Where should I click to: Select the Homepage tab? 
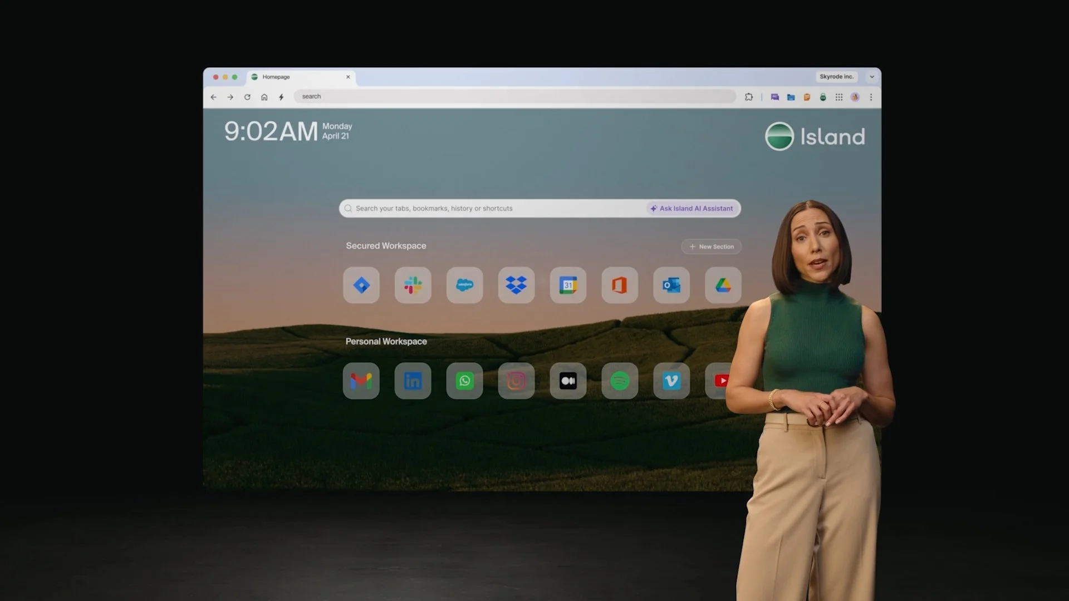(301, 77)
